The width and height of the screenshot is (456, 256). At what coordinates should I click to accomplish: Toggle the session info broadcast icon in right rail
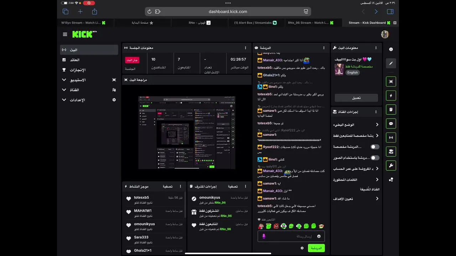pyautogui.click(x=391, y=138)
